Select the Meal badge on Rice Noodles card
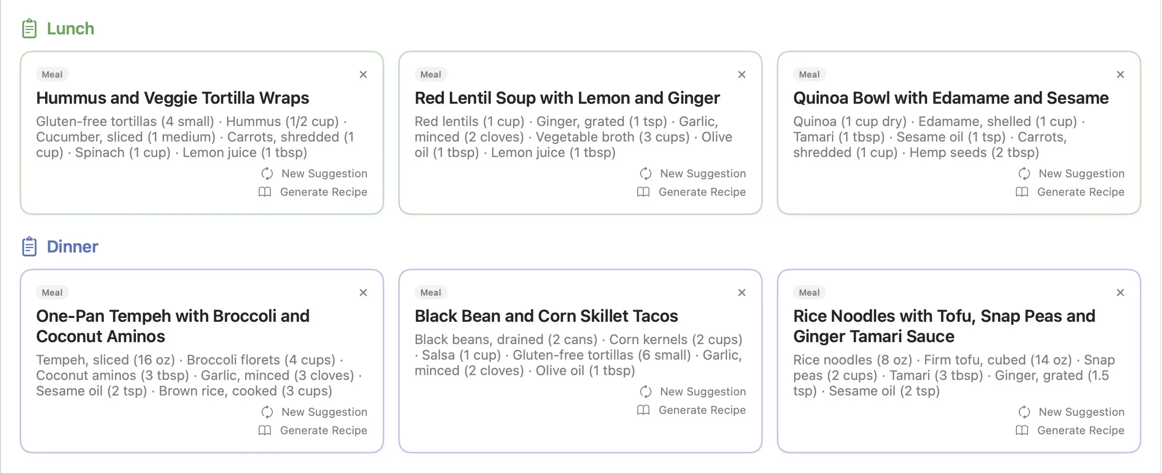1162x473 pixels. (809, 292)
